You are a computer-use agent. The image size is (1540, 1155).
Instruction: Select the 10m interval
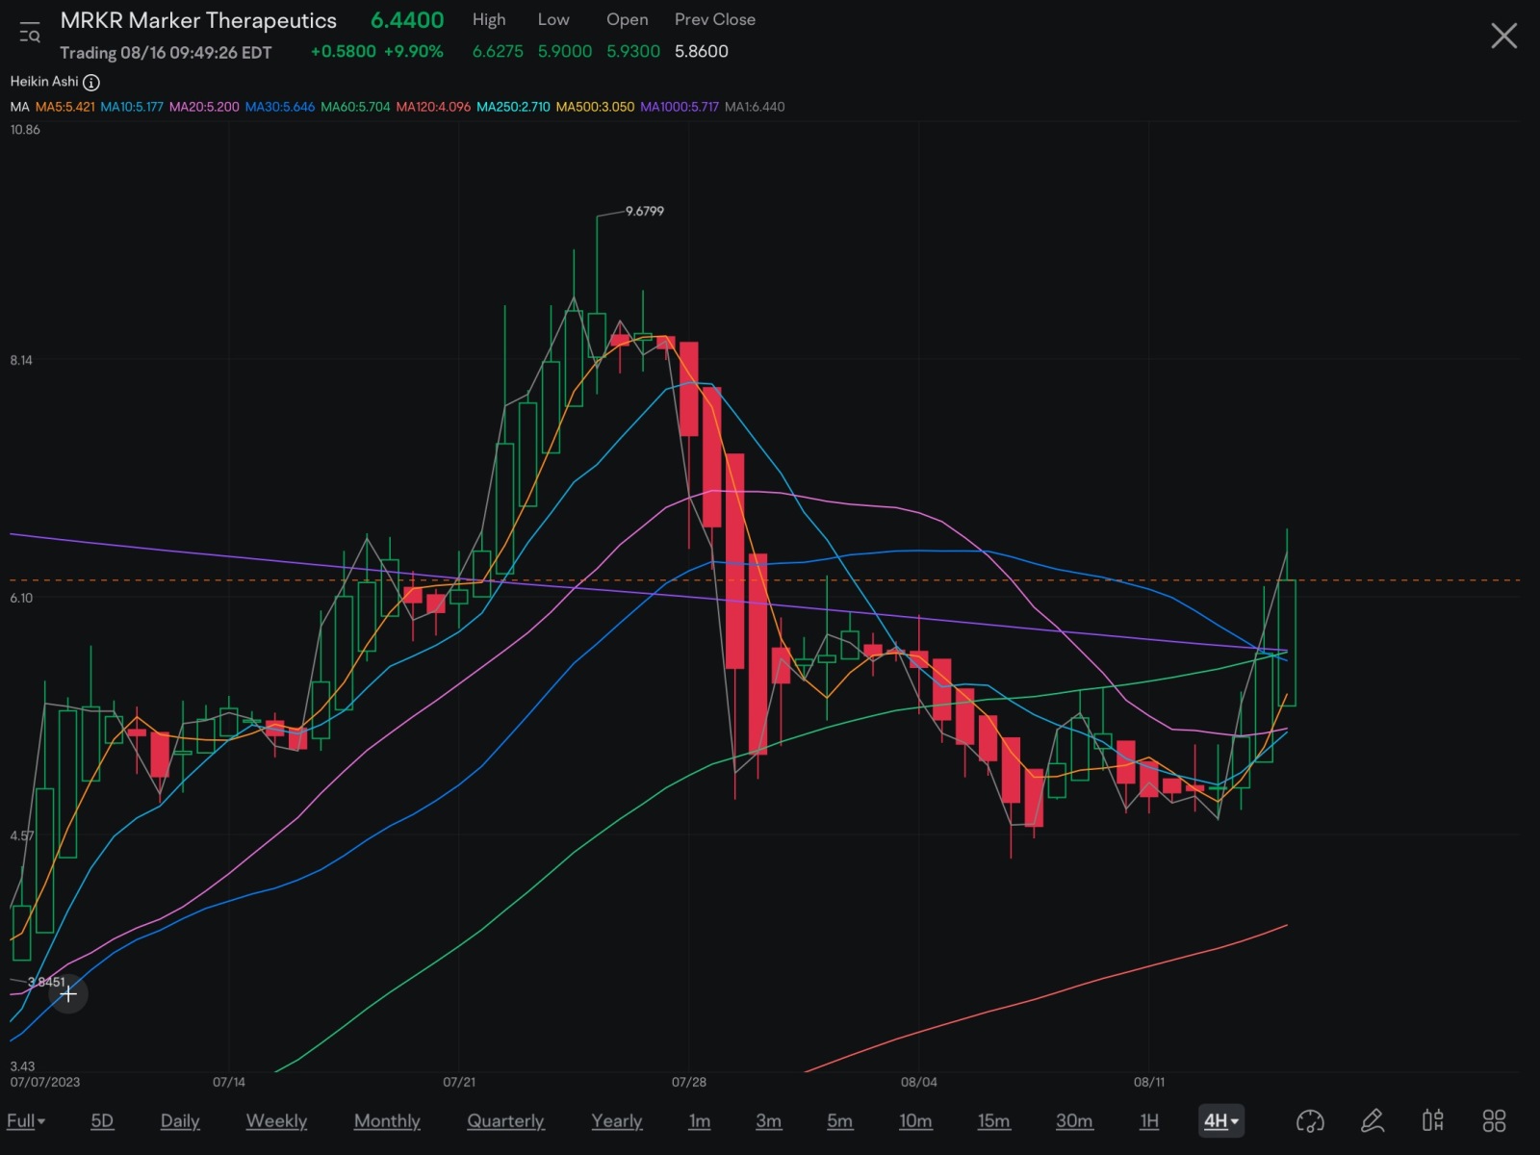coord(915,1120)
